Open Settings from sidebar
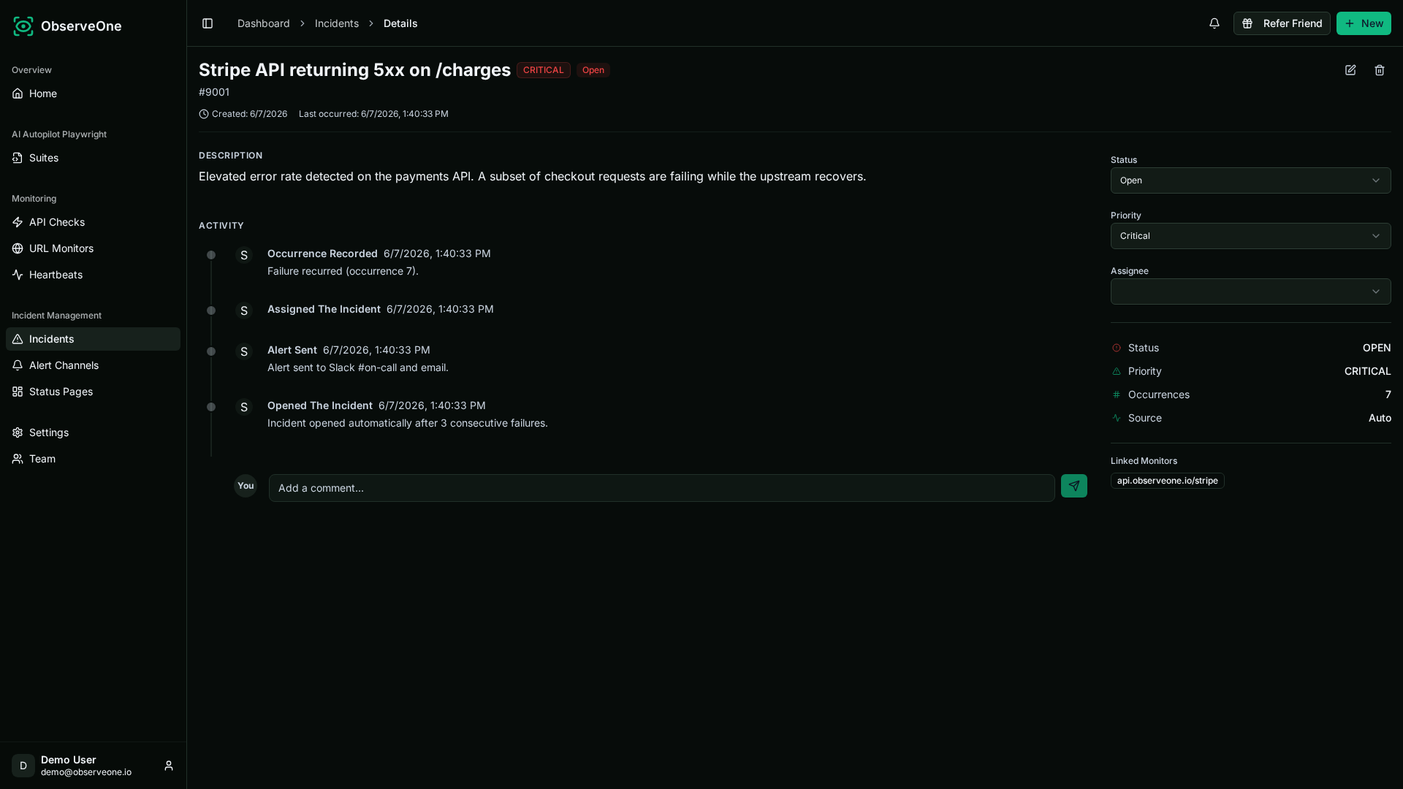 click(93, 432)
